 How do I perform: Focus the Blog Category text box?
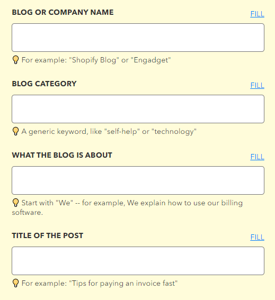coord(138,109)
